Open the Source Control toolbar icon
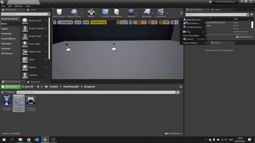Viewport: 255px width, 143px height. 74,13
